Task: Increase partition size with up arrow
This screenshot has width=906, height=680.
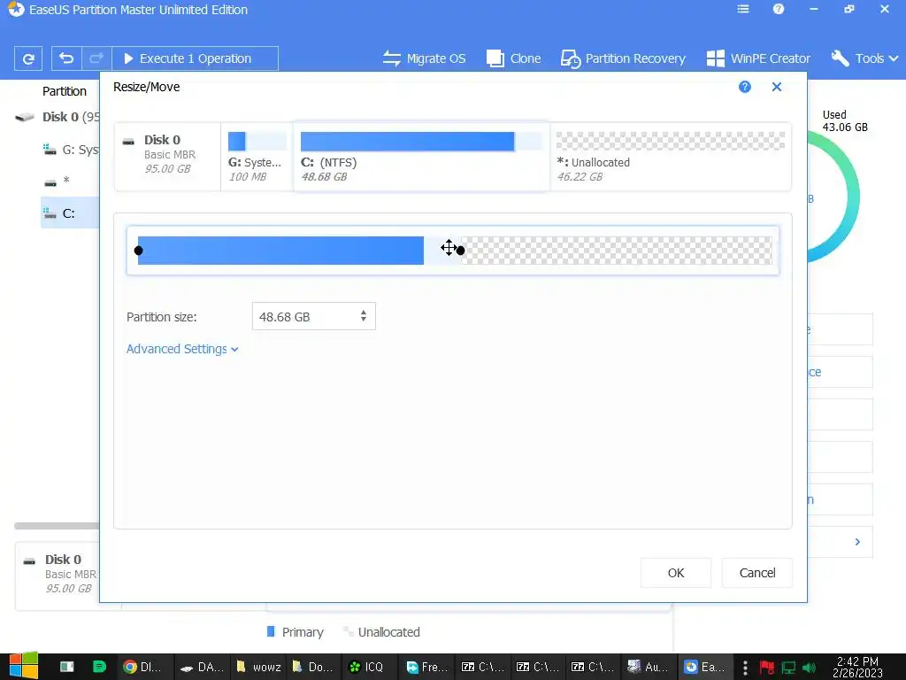Action: [364, 313]
